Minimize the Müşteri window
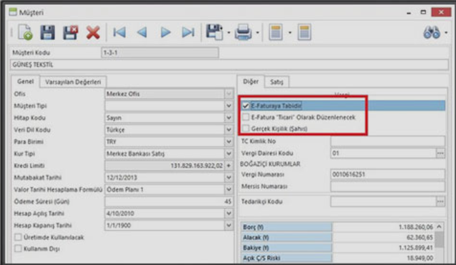 409,12
